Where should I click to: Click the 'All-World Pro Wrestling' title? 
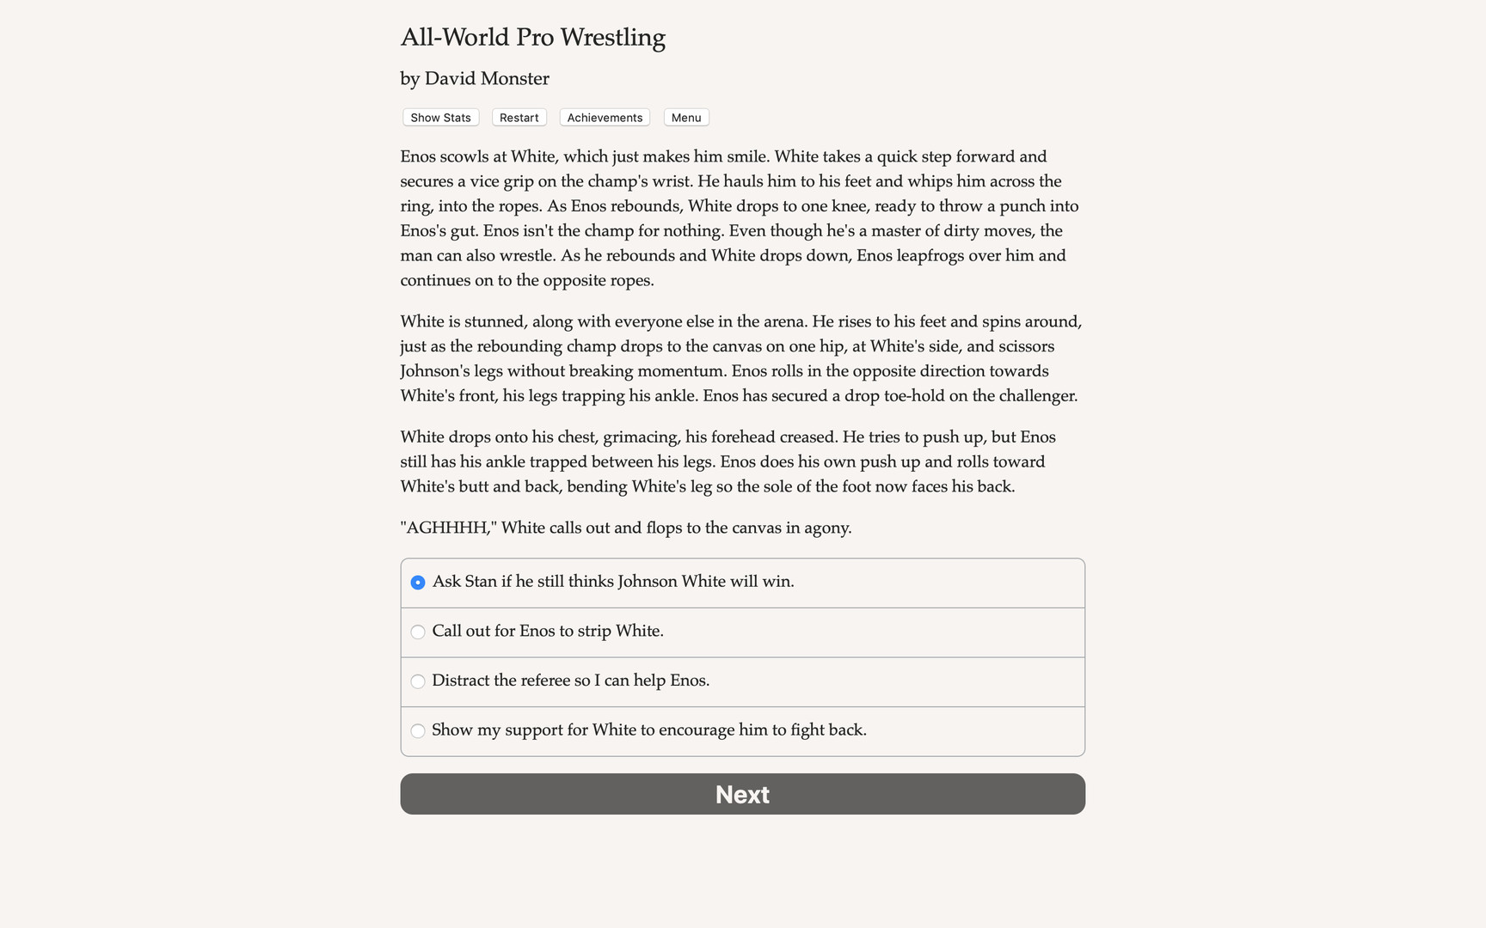pyautogui.click(x=532, y=37)
